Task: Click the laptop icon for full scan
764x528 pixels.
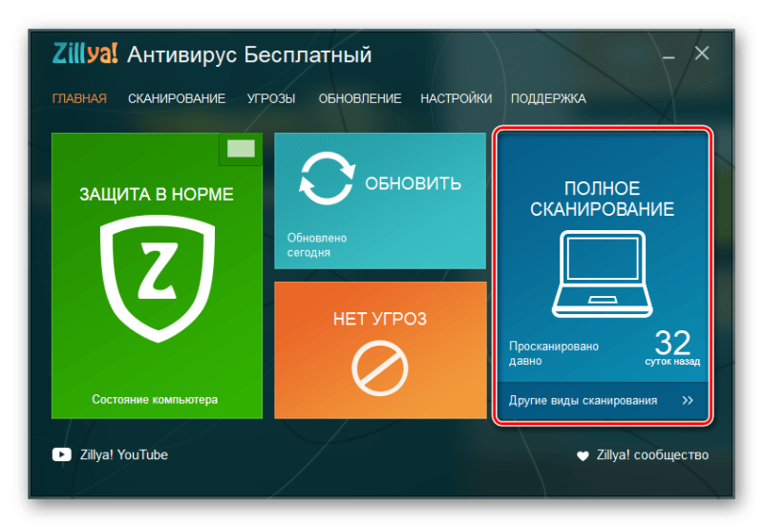Action: [603, 274]
